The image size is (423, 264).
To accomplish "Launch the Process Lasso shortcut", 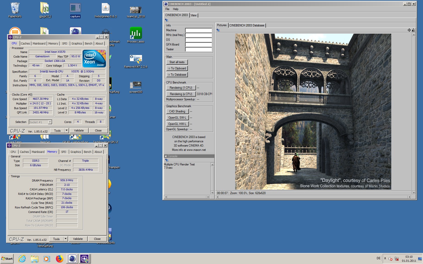I will (136, 35).
